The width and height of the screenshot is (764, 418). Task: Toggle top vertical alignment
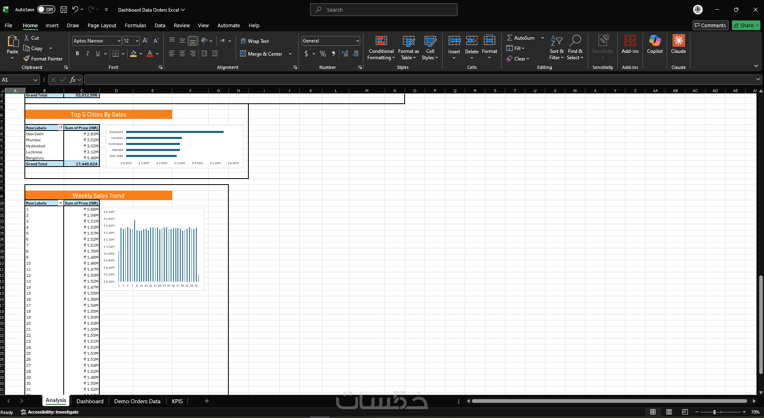(x=172, y=41)
